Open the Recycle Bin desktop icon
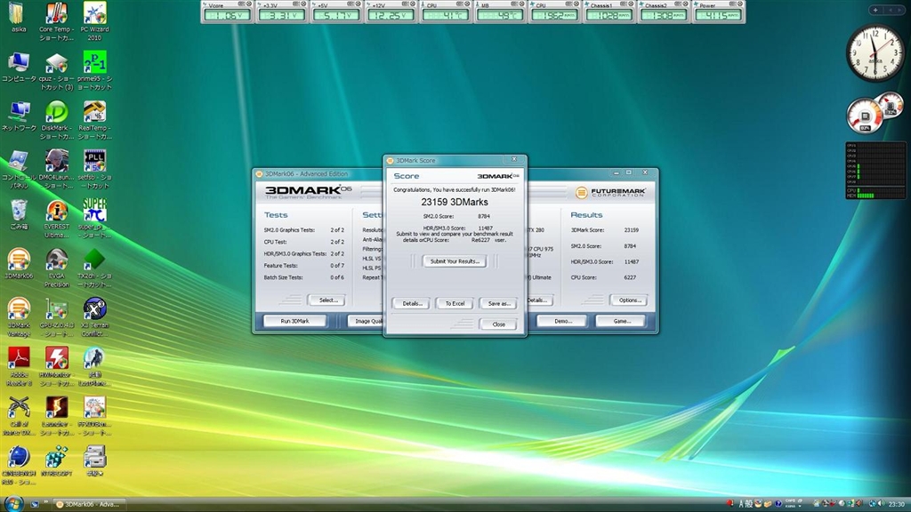 (x=18, y=211)
